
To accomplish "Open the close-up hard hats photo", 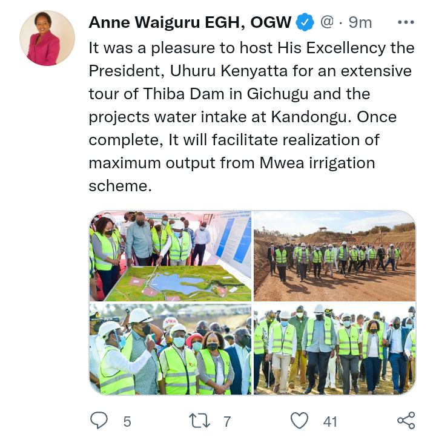I will click(x=170, y=349).
